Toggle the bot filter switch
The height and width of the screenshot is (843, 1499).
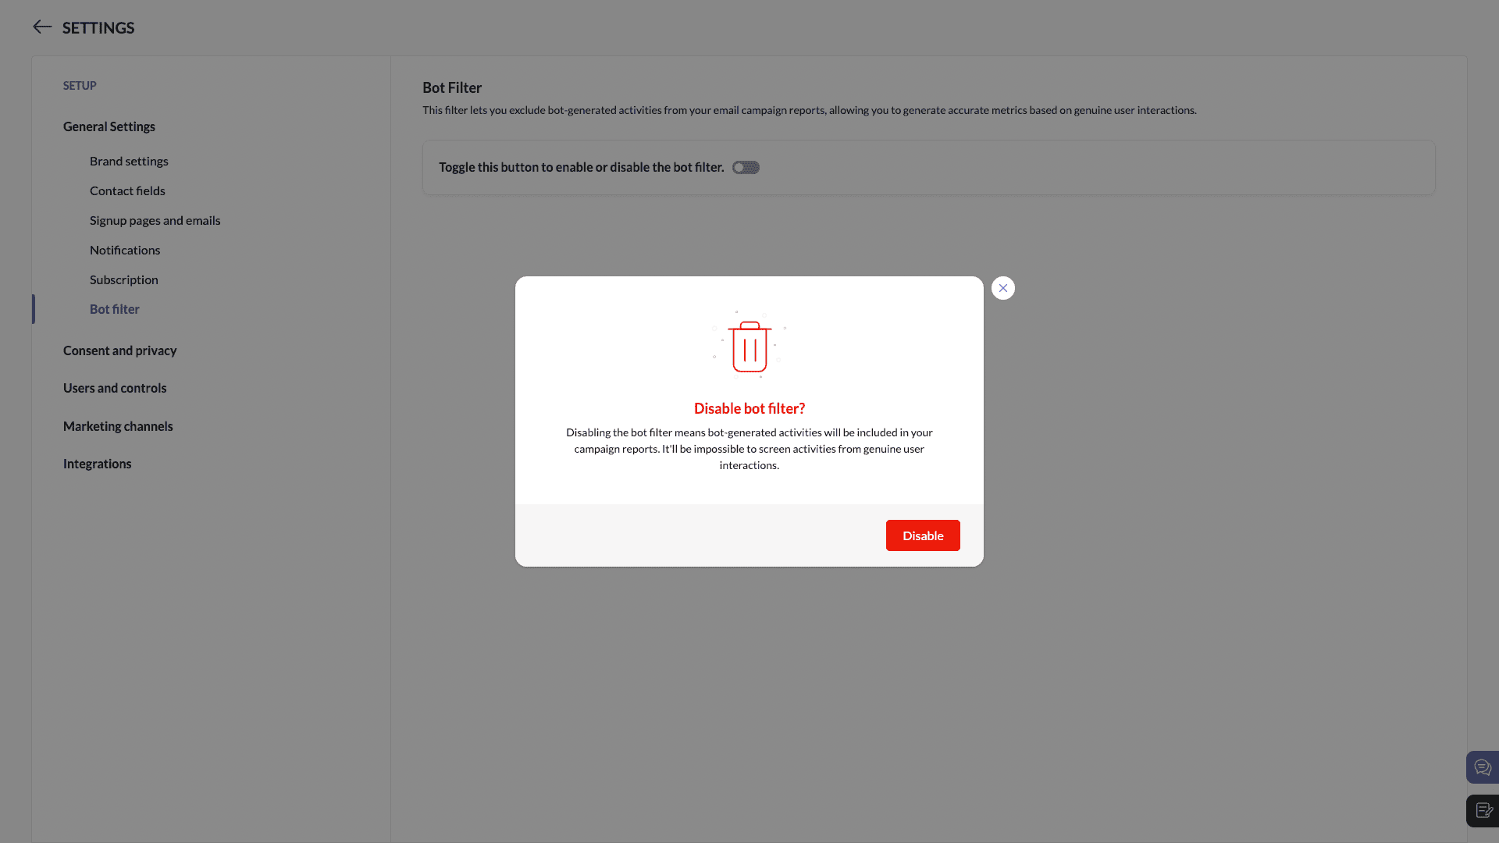tap(746, 168)
